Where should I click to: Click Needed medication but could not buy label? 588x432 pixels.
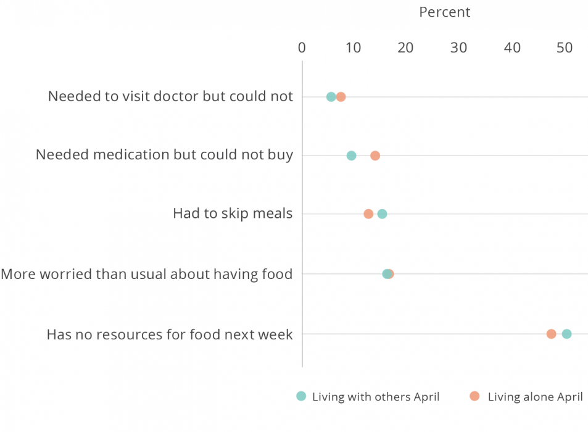(x=164, y=155)
